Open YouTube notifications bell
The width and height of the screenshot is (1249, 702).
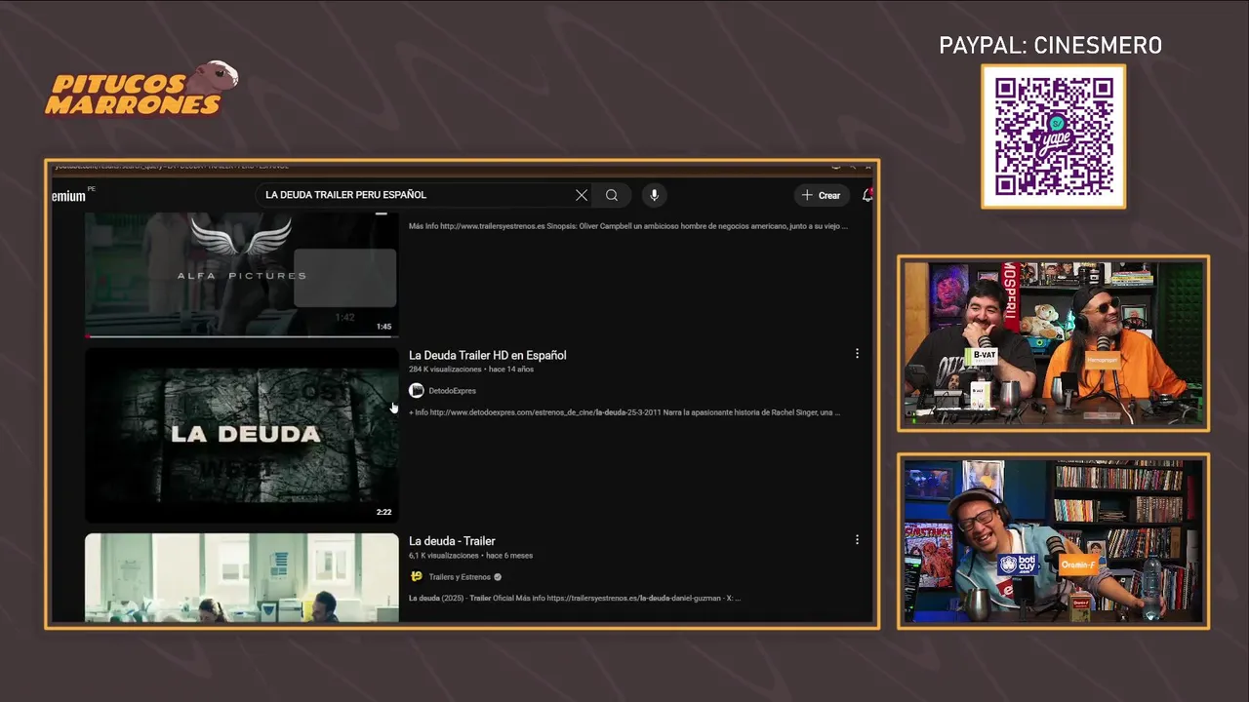866,195
